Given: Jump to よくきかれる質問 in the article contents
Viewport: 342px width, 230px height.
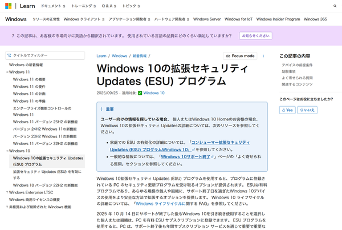Looking at the screenshot, I should (297, 78).
